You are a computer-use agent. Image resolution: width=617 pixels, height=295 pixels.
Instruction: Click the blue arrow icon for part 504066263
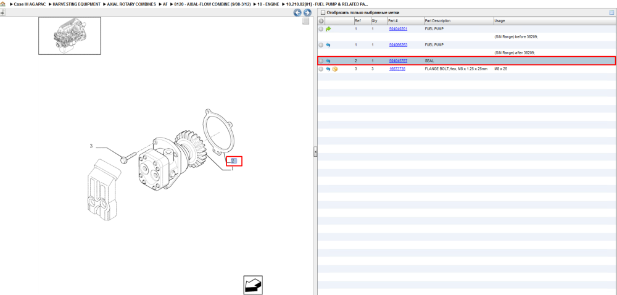coord(328,45)
